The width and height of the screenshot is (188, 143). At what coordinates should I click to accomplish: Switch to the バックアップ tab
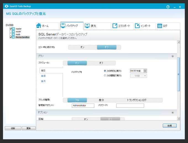(72, 26)
